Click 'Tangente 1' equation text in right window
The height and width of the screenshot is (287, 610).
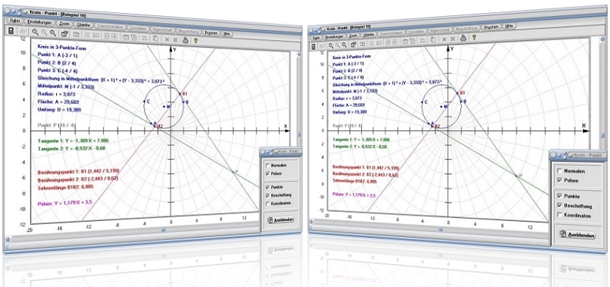pyautogui.click(x=361, y=139)
